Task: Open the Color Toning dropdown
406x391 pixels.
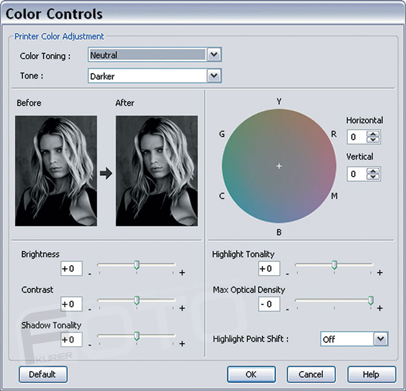Action: [x=214, y=55]
